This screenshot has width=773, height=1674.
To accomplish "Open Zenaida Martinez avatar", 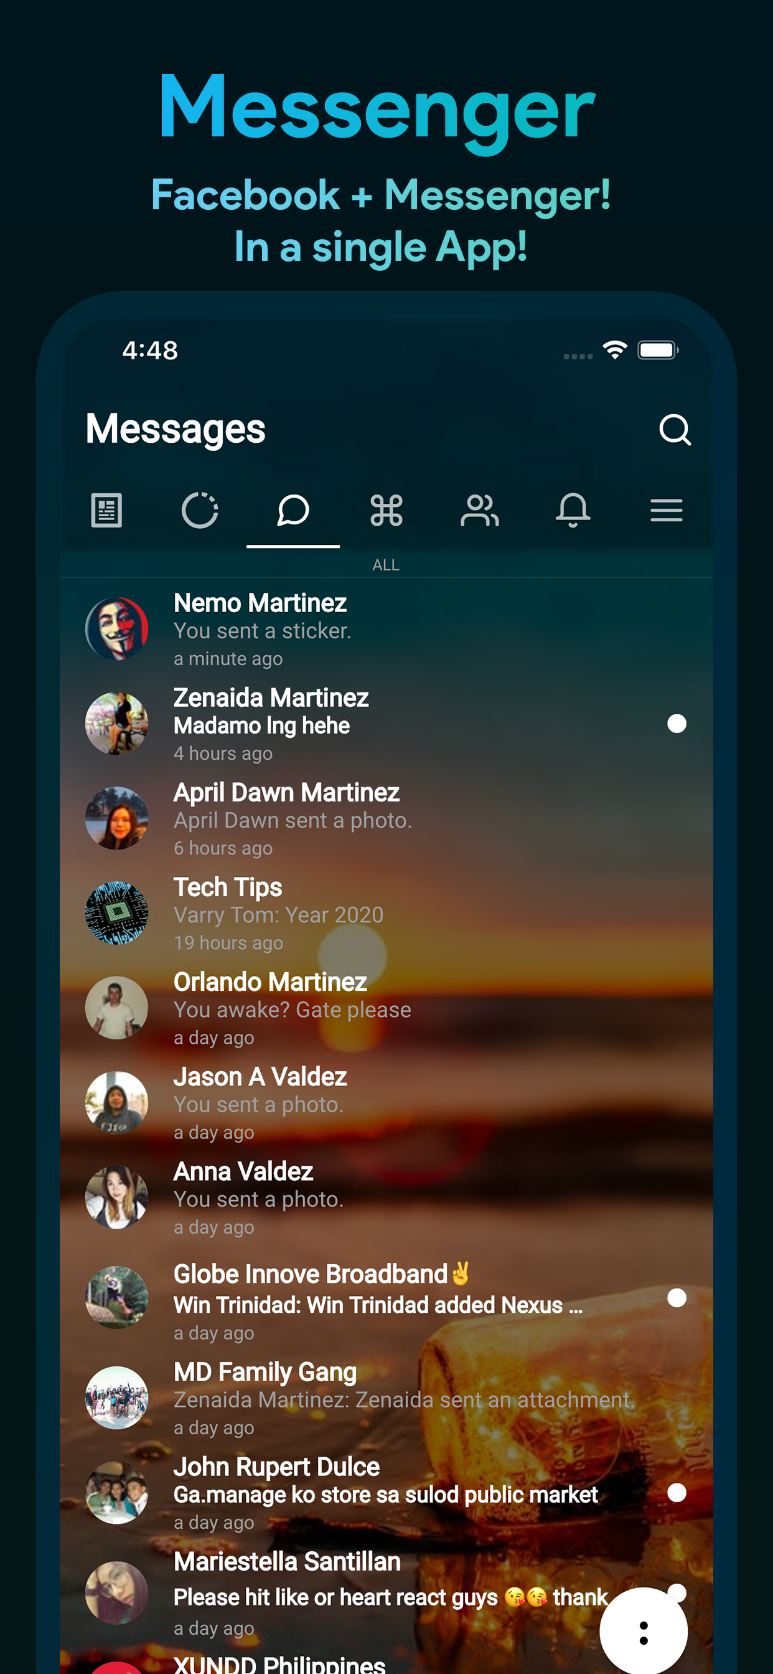I will click(x=117, y=723).
